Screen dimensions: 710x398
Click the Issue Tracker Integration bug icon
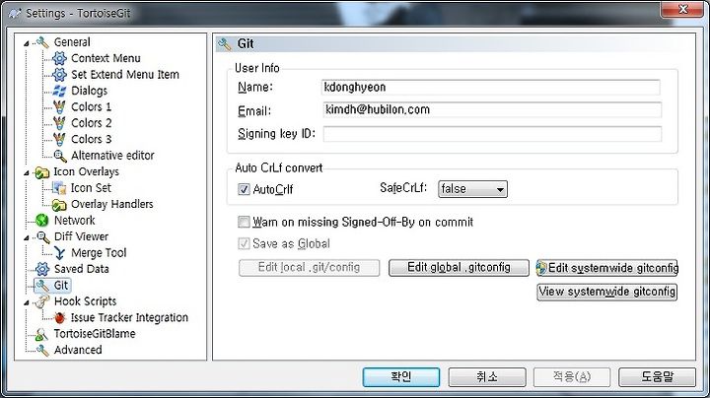(59, 318)
